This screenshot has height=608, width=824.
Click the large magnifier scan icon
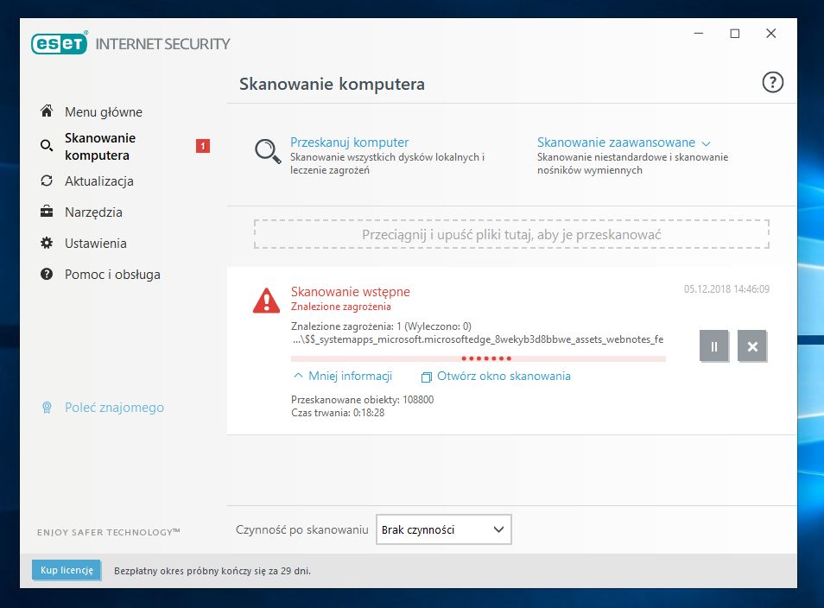pos(268,152)
